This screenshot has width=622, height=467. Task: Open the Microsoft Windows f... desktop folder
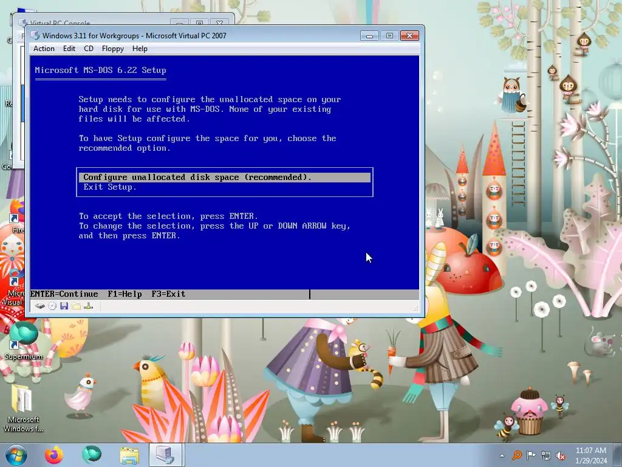pos(24,408)
